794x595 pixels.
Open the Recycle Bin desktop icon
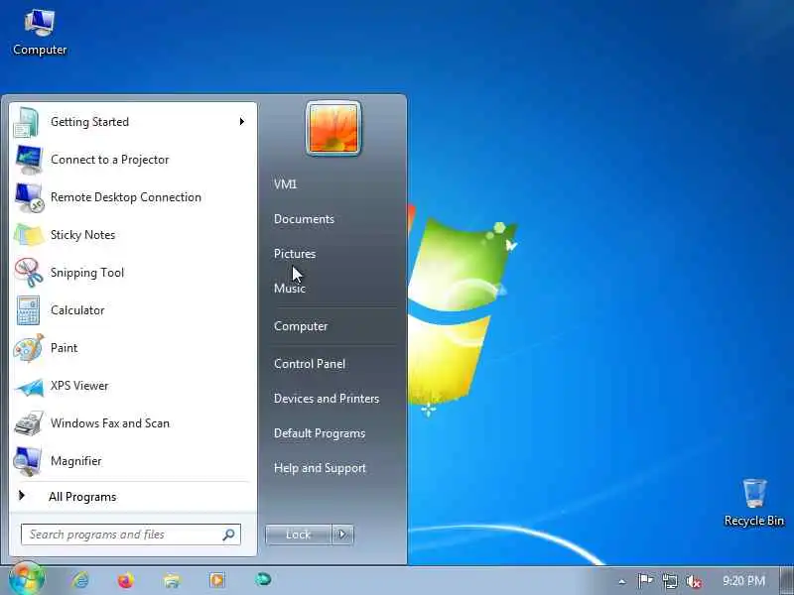pyautogui.click(x=754, y=503)
